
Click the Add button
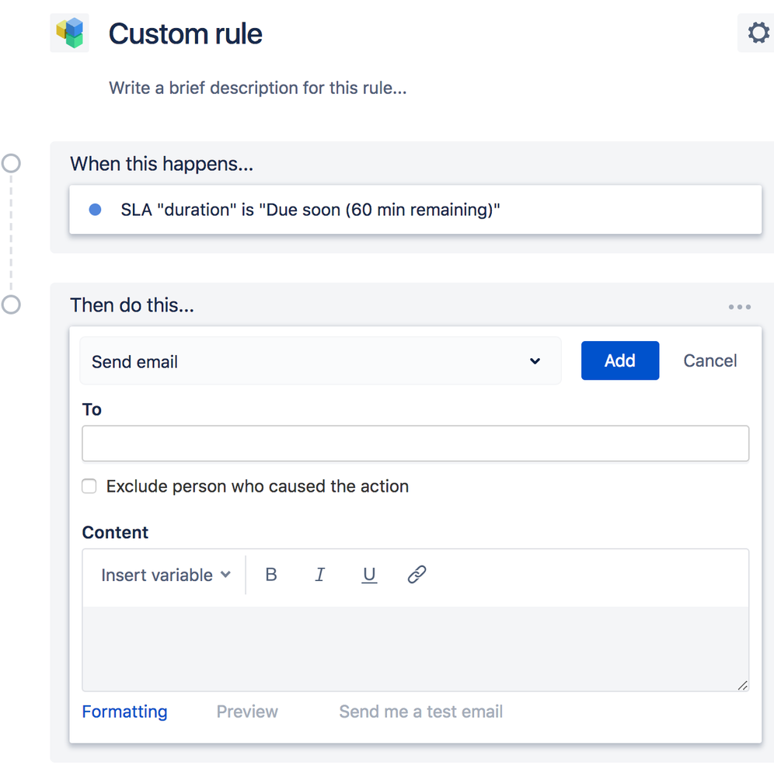[x=619, y=360]
